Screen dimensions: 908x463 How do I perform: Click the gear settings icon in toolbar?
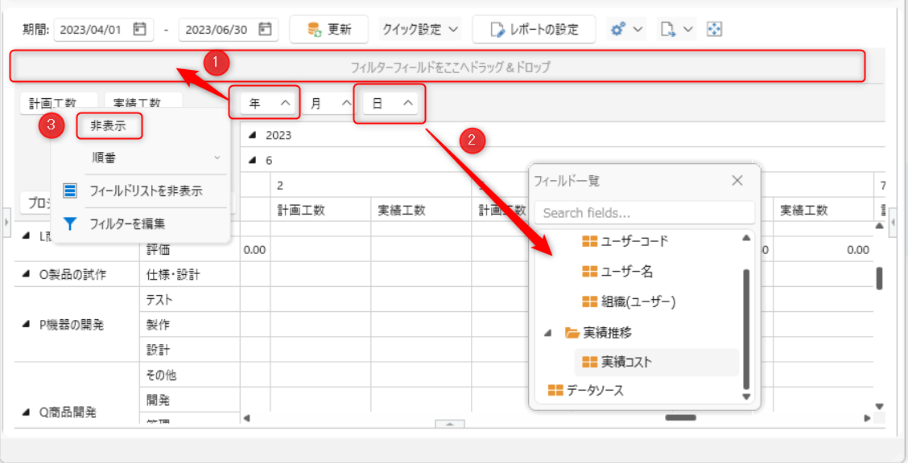point(619,30)
